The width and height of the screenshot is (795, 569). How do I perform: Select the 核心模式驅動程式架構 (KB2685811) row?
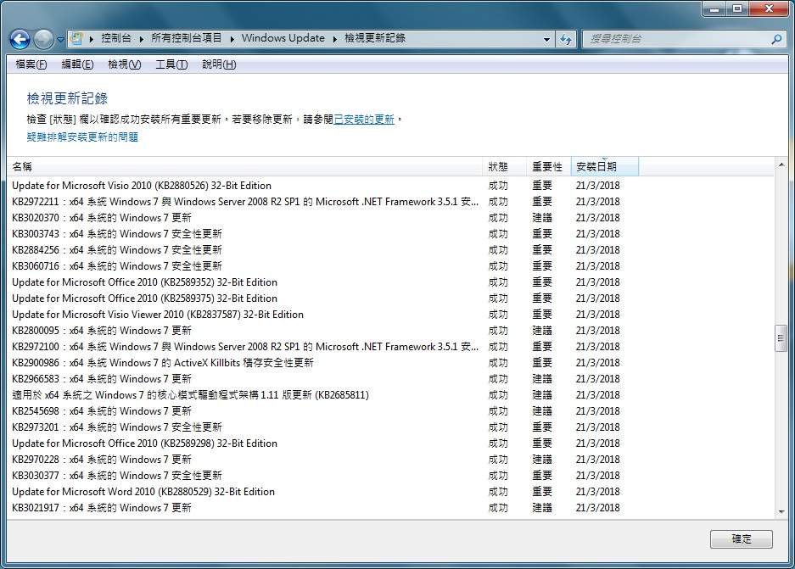pyautogui.click(x=390, y=395)
